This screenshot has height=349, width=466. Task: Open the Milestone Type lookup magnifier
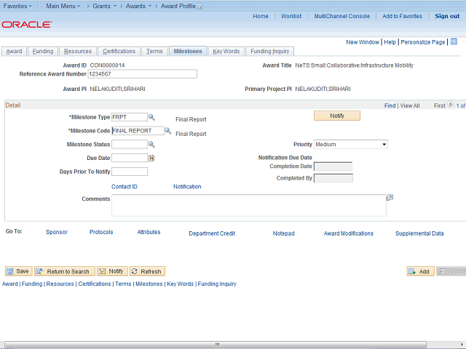pyautogui.click(x=151, y=117)
